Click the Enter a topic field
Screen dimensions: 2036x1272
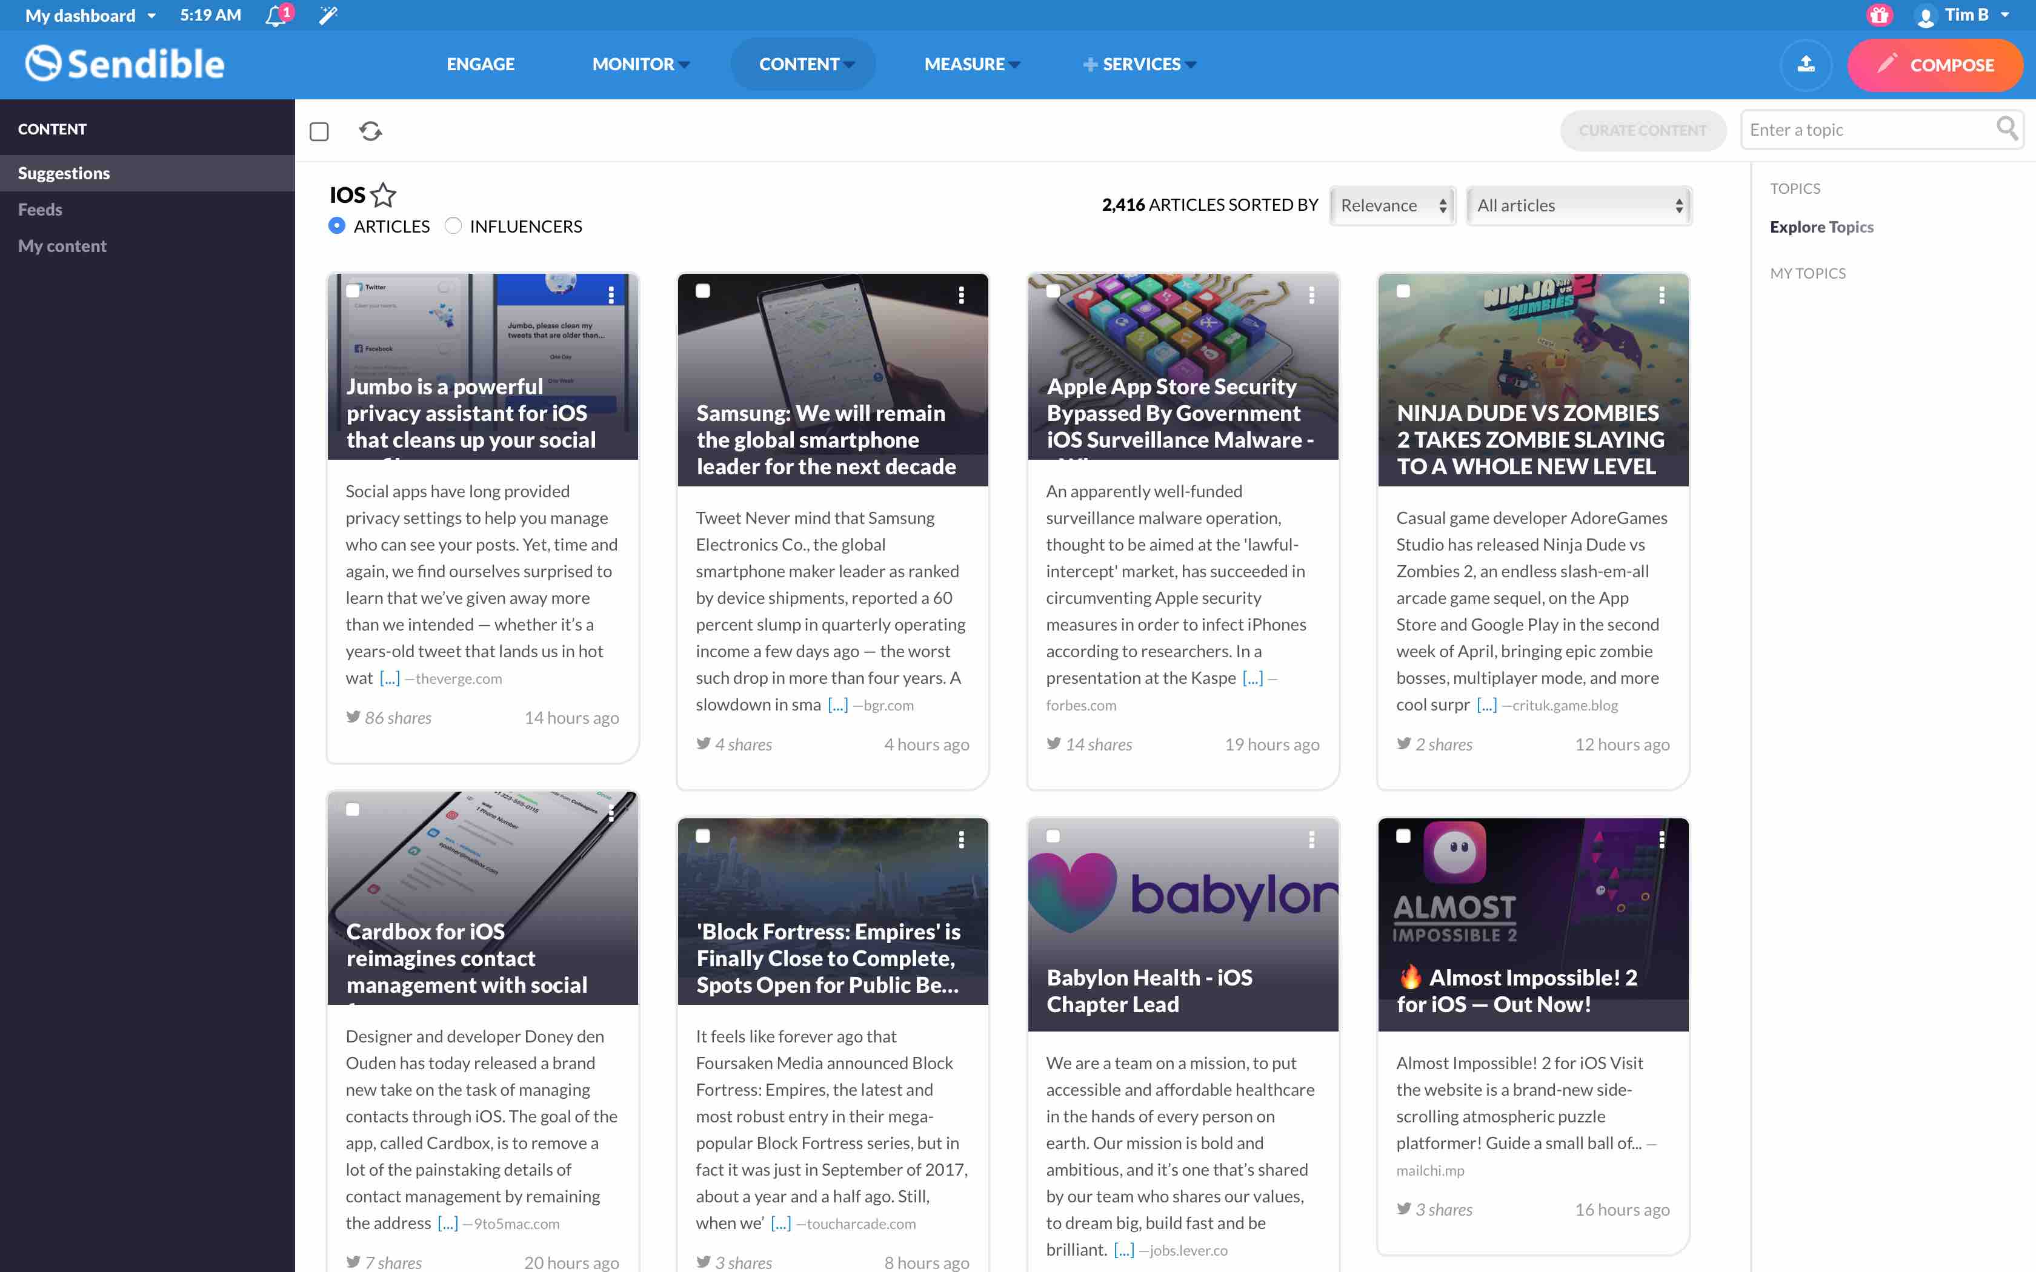coord(1866,130)
